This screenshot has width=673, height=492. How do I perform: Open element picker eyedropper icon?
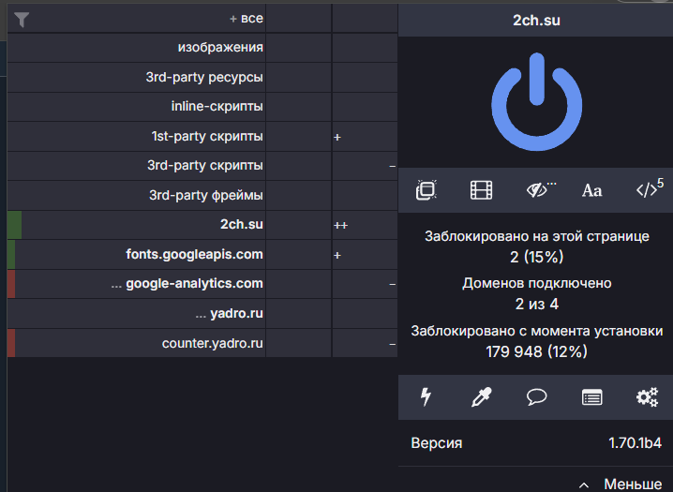point(481,396)
